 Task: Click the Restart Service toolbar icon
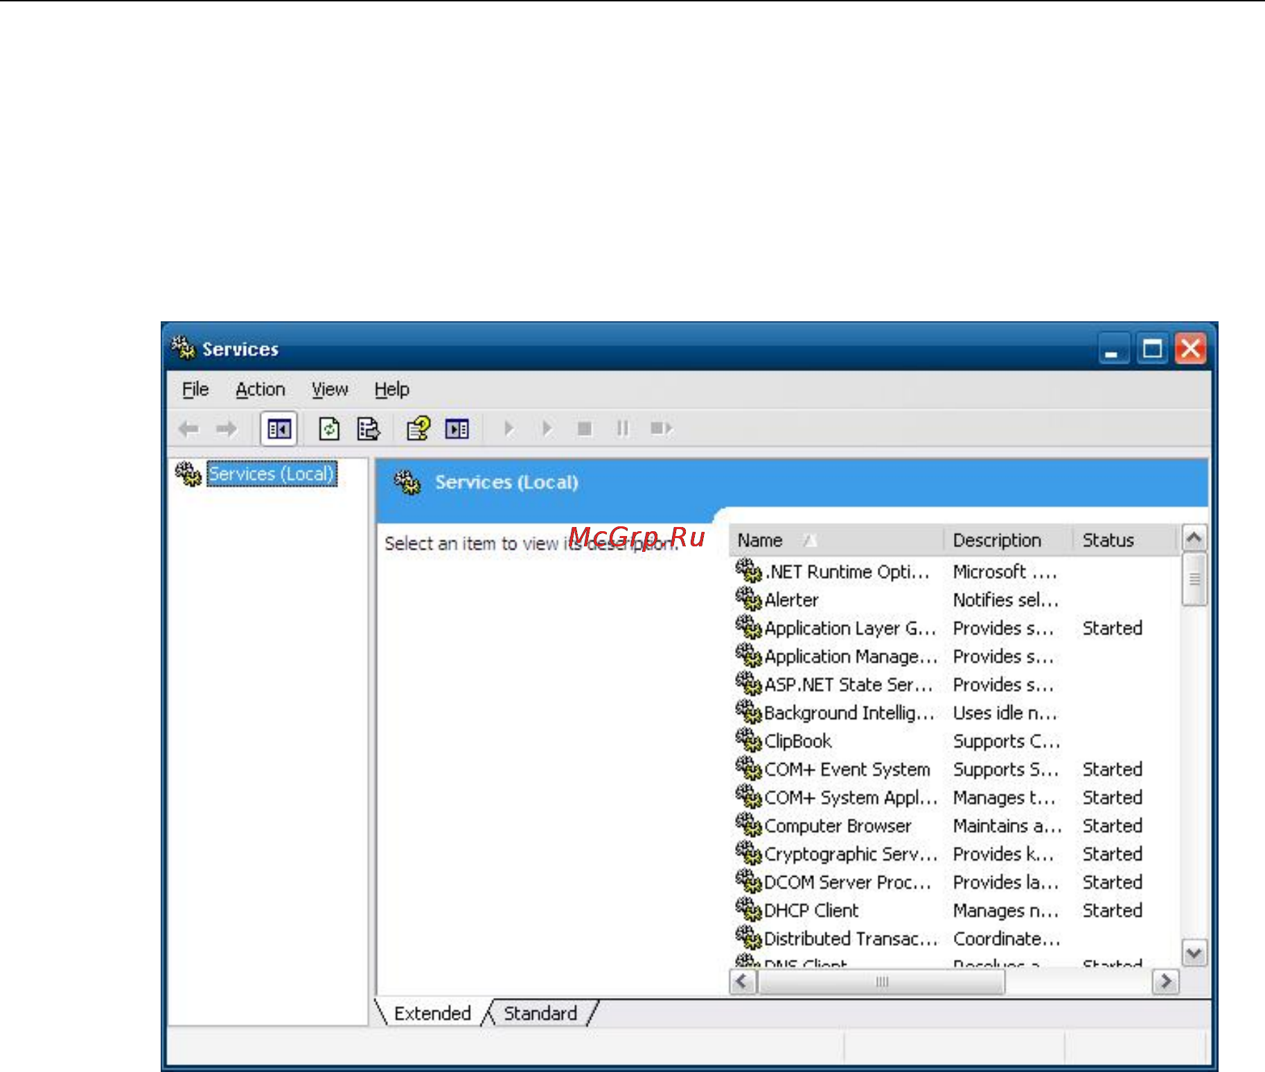[661, 429]
